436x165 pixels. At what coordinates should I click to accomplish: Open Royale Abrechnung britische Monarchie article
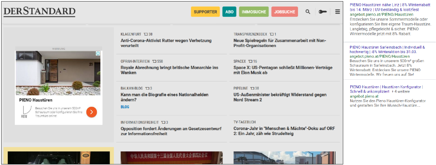(169, 70)
